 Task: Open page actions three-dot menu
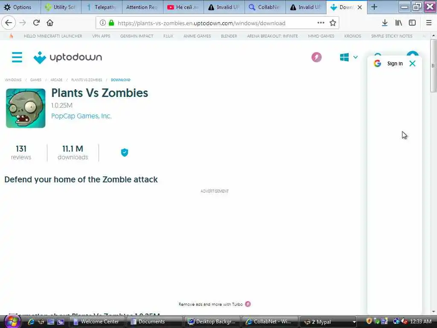pyautogui.click(x=321, y=23)
